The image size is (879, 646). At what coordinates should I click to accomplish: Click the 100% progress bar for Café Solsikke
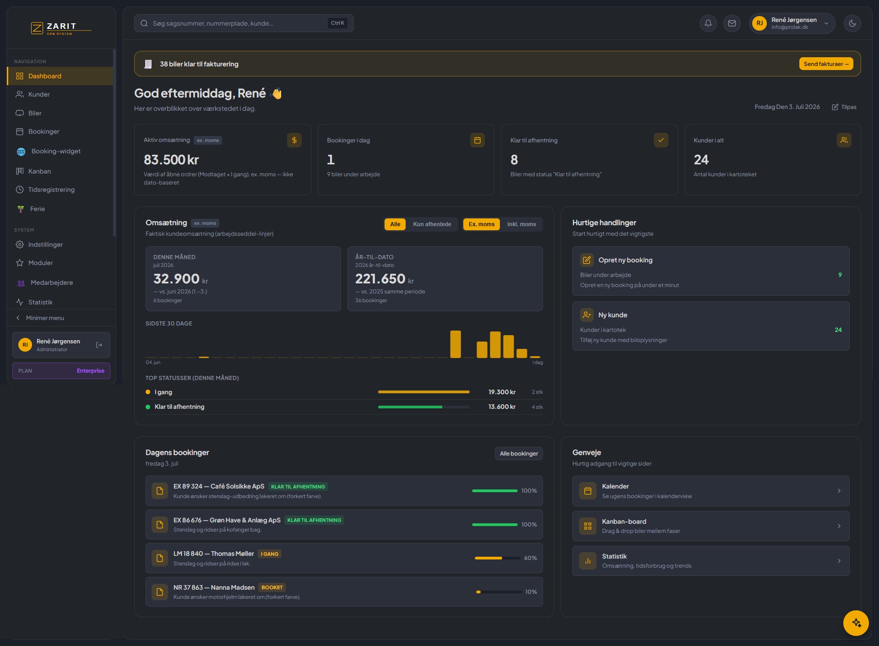click(x=494, y=491)
